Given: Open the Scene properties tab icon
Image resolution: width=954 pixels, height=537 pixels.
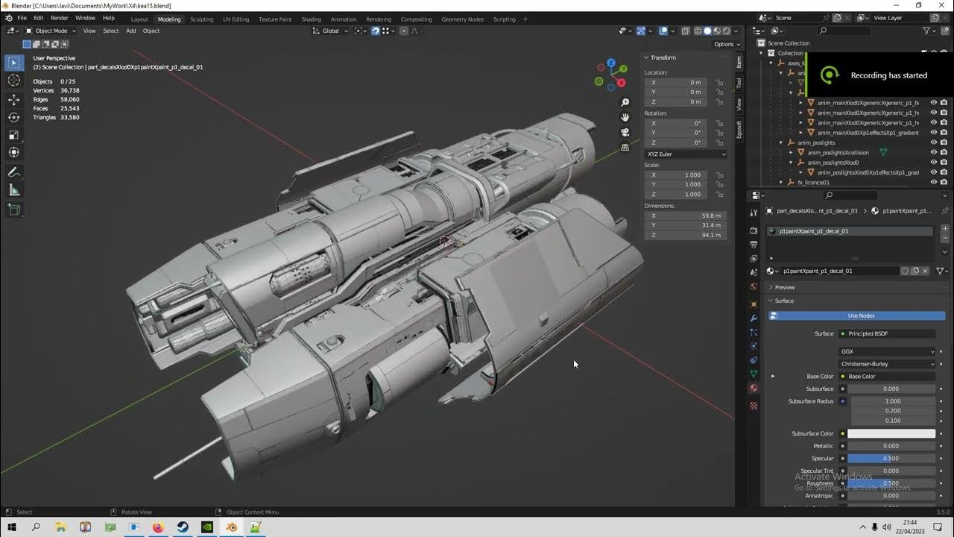Looking at the screenshot, I should pyautogui.click(x=754, y=273).
